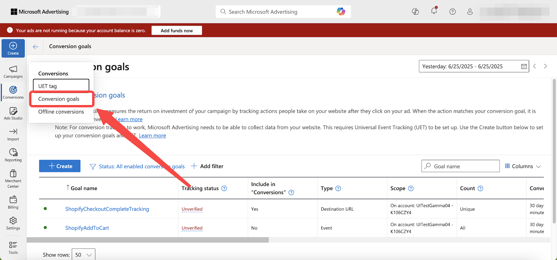Click the vertical page scrollbar

554,151
